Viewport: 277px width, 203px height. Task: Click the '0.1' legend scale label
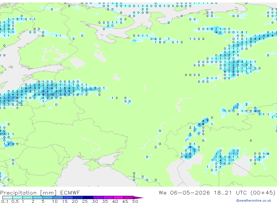5,201
